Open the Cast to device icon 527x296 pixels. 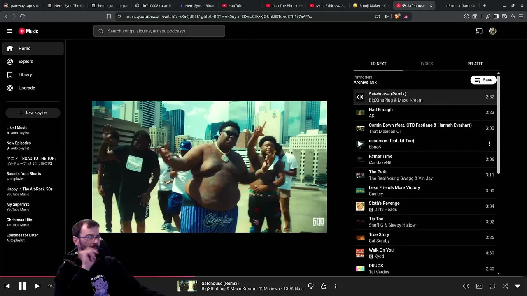(x=479, y=31)
